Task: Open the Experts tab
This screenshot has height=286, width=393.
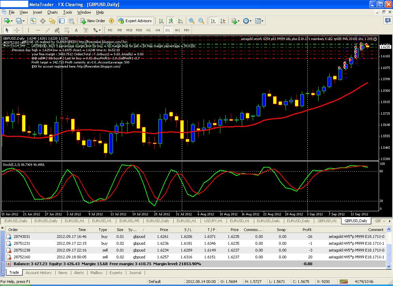Action: (x=116, y=273)
